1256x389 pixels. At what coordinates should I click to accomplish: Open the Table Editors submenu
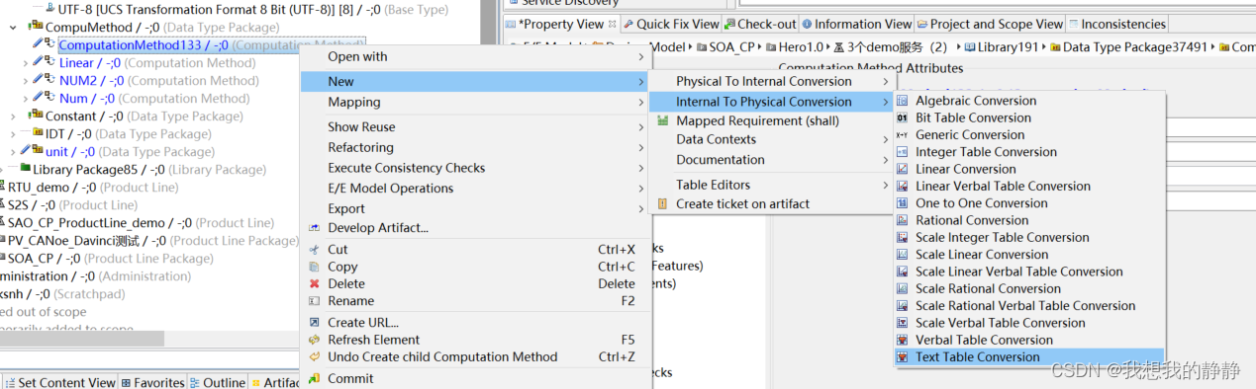click(771, 185)
